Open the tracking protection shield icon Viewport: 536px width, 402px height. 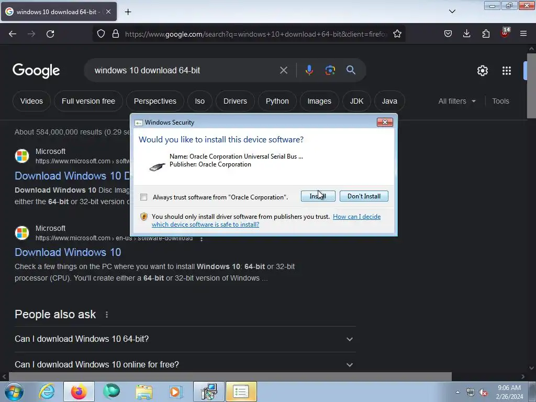[x=101, y=34]
